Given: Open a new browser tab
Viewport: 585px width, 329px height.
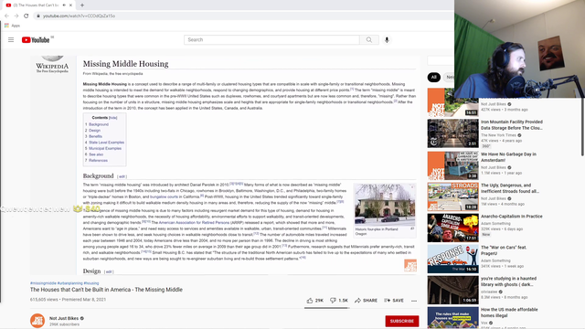Looking at the screenshot, I should pos(82,5).
